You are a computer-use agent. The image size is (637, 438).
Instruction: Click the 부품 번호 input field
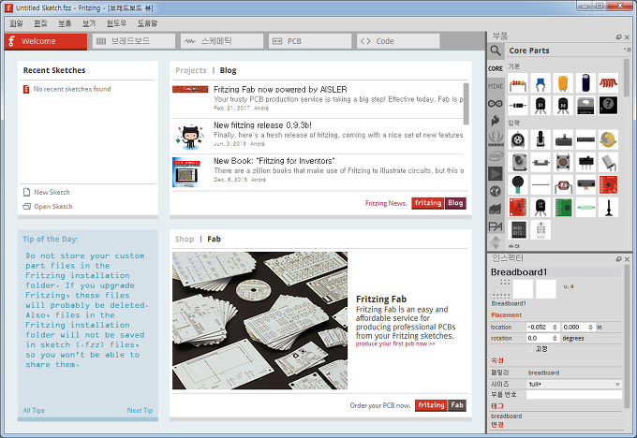[x=574, y=395]
